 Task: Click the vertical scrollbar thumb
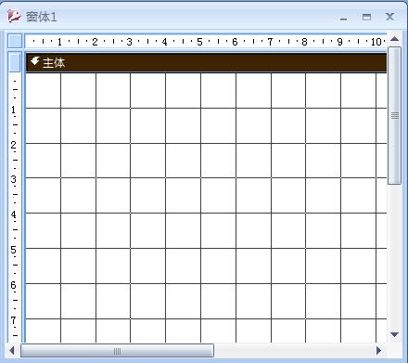(395, 115)
